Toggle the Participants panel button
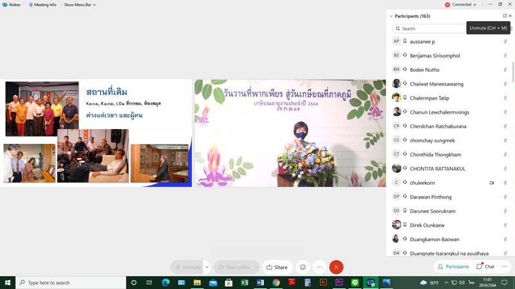 coord(453,267)
